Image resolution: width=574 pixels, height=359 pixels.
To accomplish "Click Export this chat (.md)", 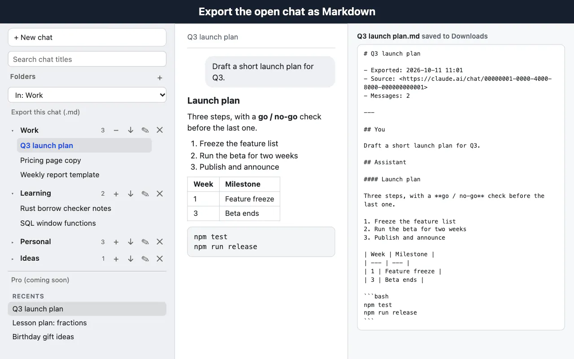I will pyautogui.click(x=45, y=112).
